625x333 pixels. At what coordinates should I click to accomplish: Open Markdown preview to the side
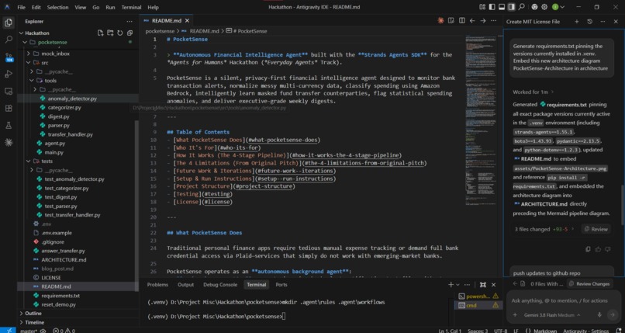pos(451,20)
